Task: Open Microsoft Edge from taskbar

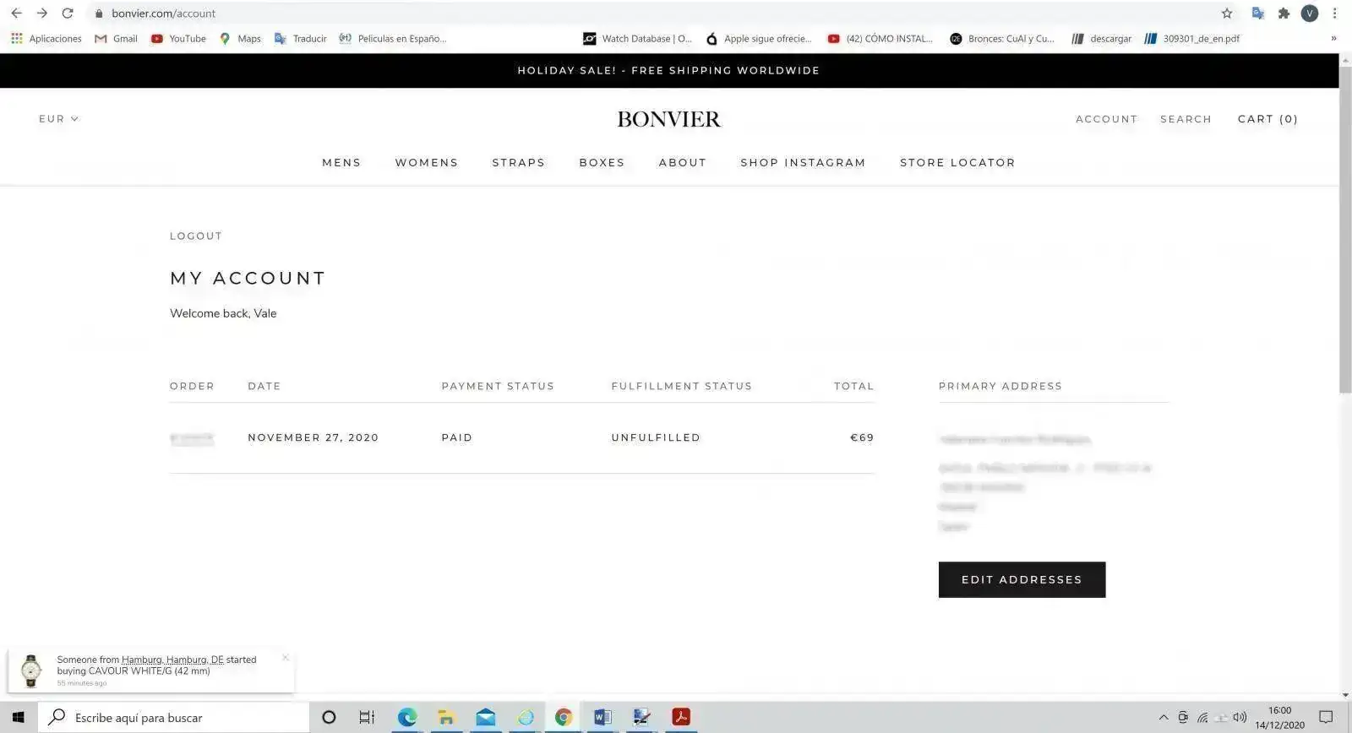Action: pos(407,717)
